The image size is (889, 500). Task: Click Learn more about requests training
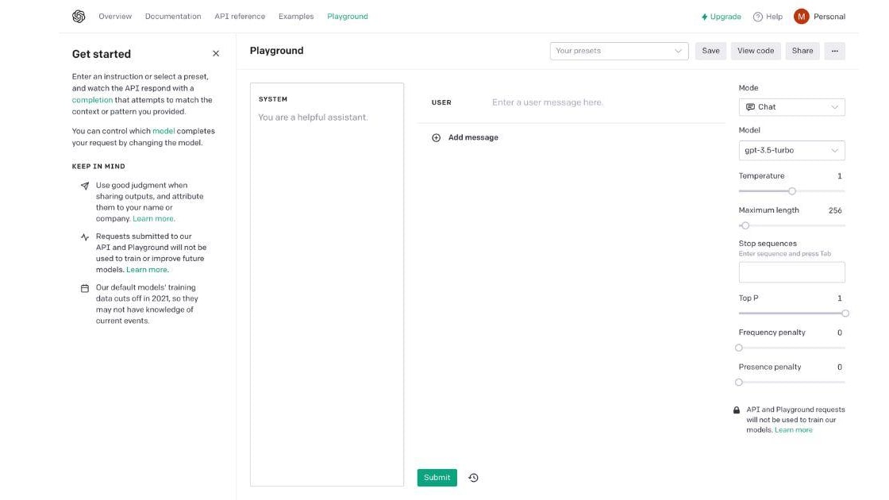point(147,270)
